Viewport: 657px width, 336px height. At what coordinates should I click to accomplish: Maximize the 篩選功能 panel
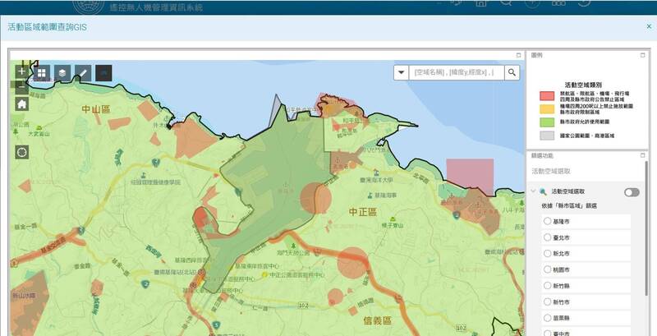[643, 155]
